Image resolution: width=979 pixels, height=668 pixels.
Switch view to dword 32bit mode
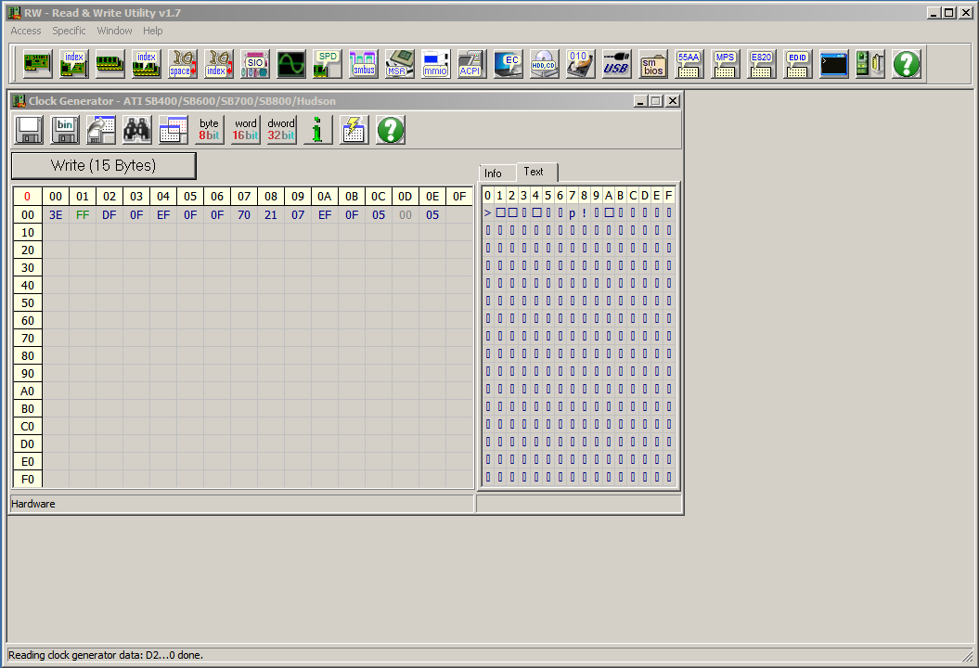(x=281, y=130)
